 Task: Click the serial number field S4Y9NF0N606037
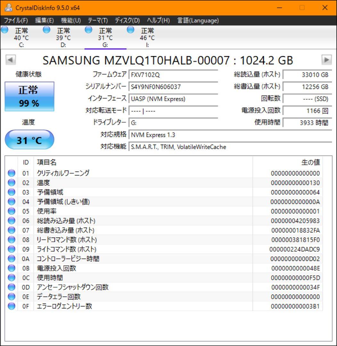pos(174,87)
